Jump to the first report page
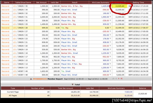This screenshot has width=153, height=103. coord(113,79)
